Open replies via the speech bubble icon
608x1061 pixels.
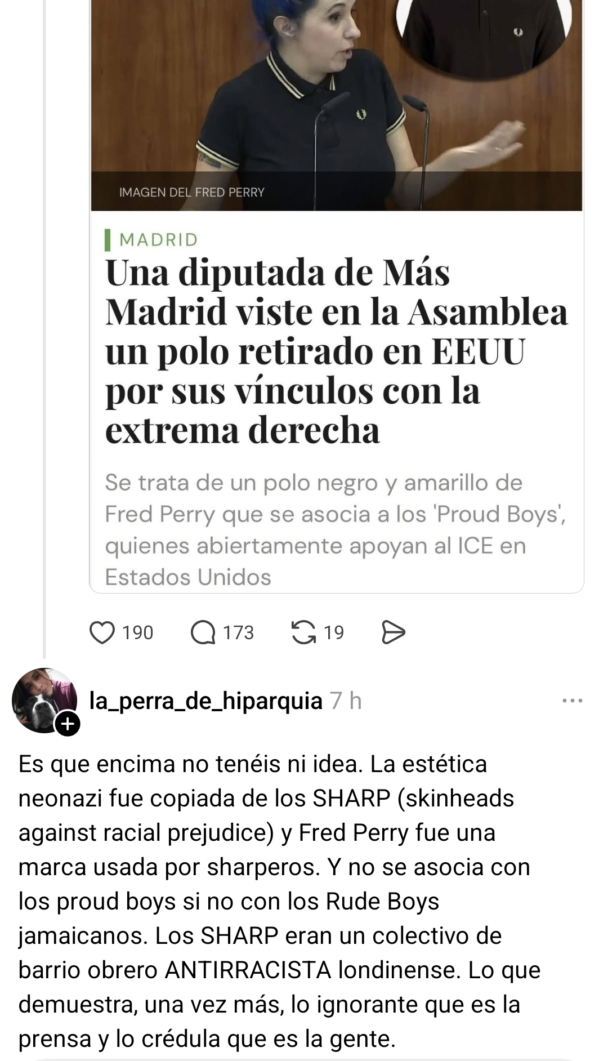(x=203, y=632)
